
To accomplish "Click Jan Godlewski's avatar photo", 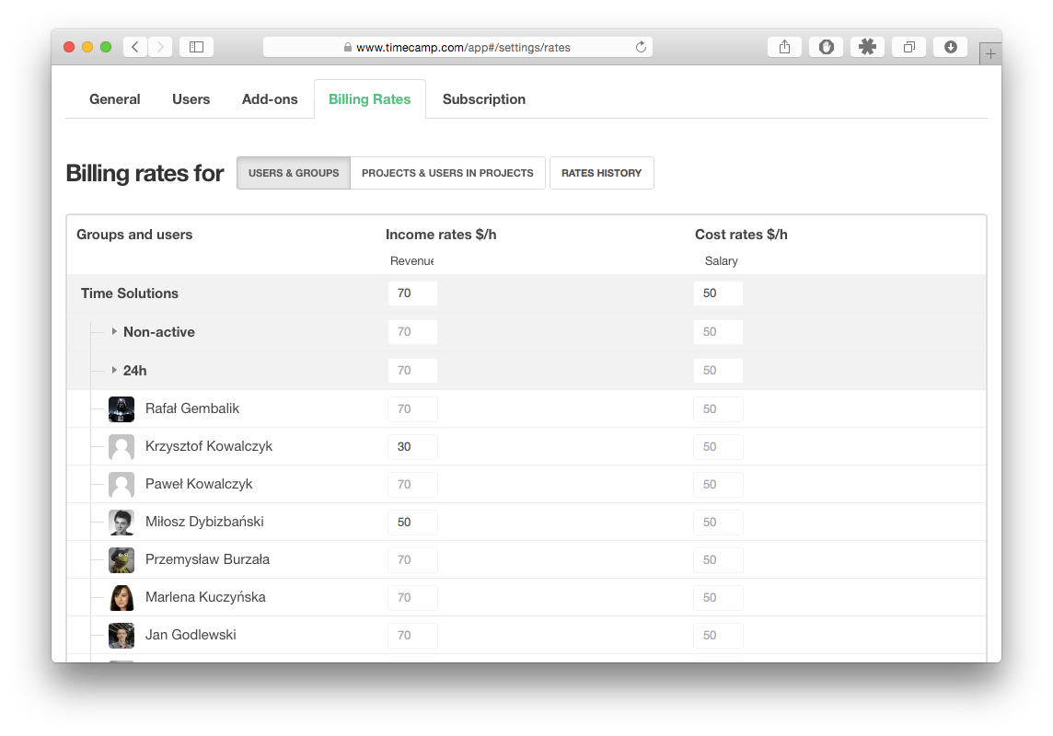I will point(121,636).
